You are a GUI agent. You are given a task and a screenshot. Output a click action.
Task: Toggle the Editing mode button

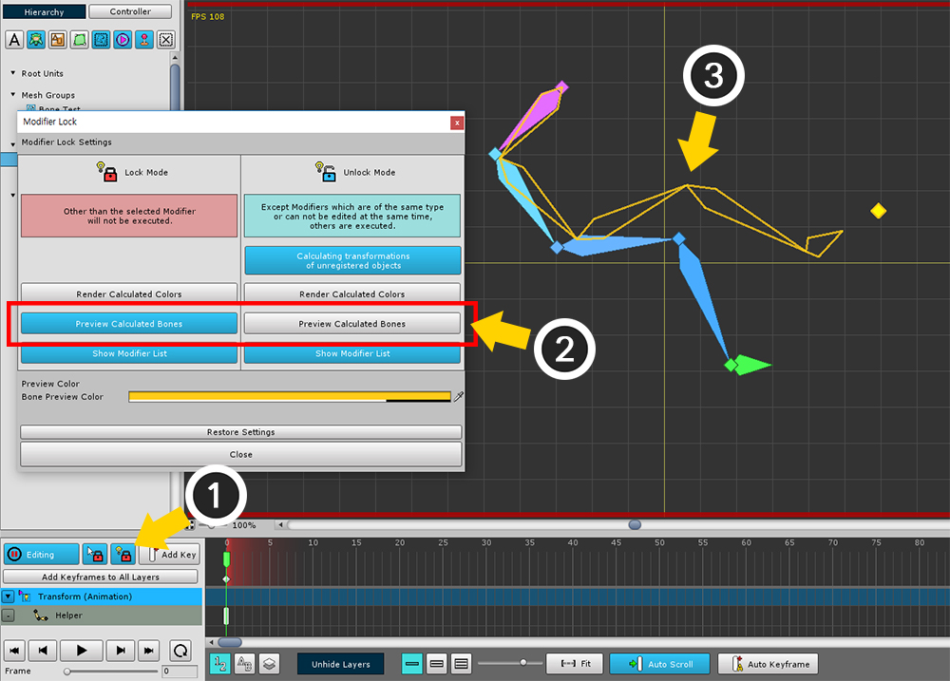tap(41, 554)
